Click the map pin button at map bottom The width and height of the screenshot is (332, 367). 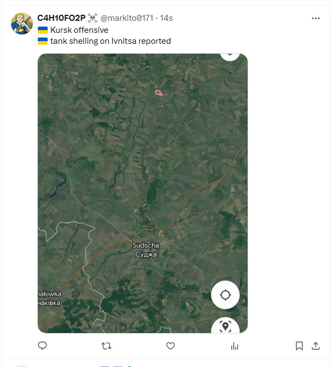tap(225, 326)
